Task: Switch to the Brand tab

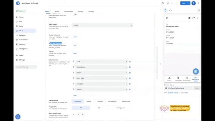Action: pyautogui.click(x=57, y=11)
